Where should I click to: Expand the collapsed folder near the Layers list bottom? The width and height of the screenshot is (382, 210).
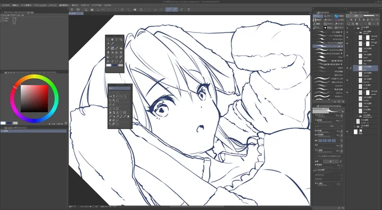pos(355,127)
